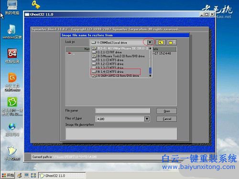Launch the Windows安装 desktop icon
239x179 pixels.
[12, 31]
